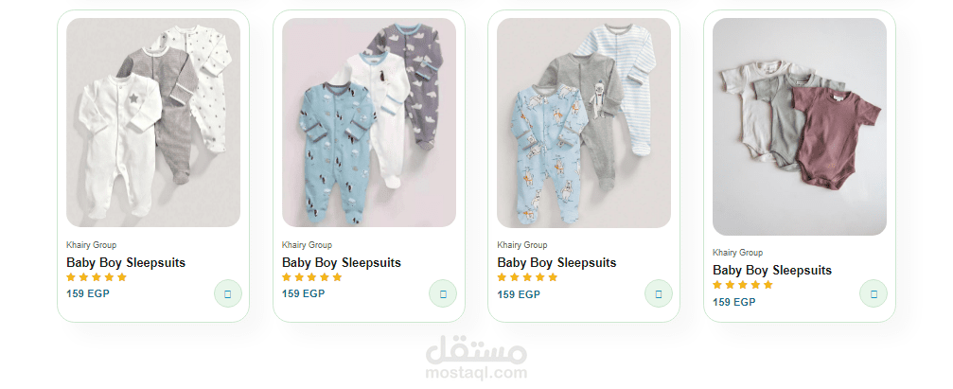
Task: Open blue penguin sleepsuits product image
Action: [x=369, y=122]
